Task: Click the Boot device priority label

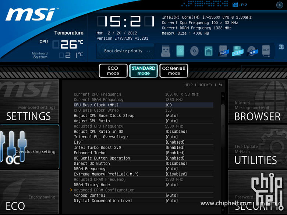Action: click(x=123, y=51)
